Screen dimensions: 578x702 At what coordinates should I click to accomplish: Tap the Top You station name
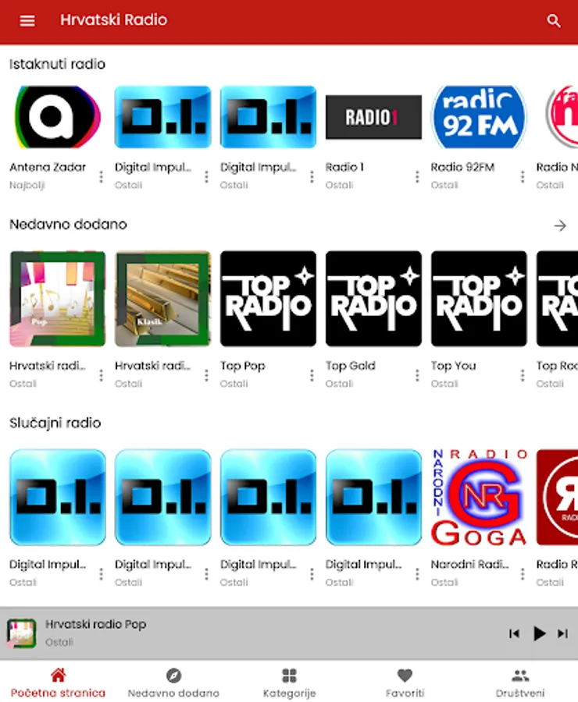pos(453,366)
